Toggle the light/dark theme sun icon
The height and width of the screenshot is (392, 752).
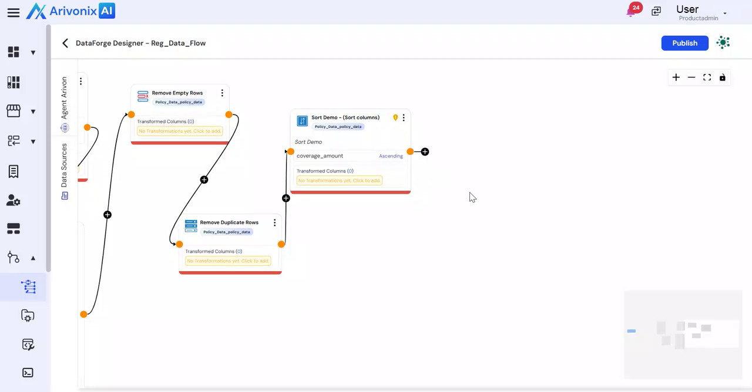pos(723,43)
